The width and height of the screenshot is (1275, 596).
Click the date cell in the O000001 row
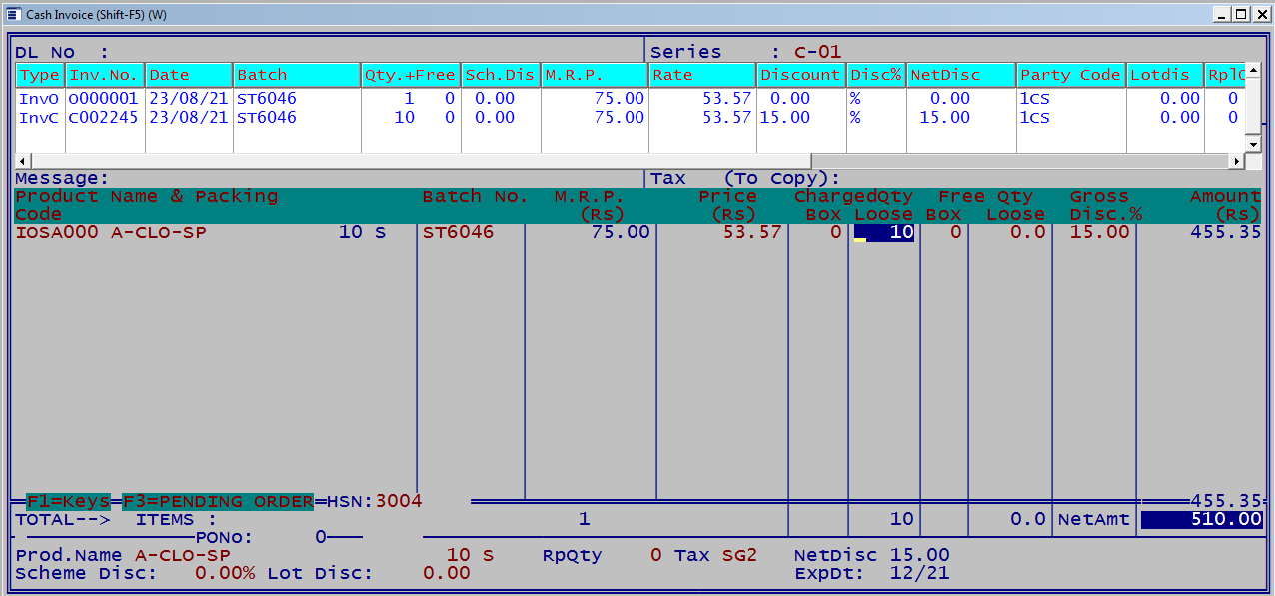click(x=188, y=99)
